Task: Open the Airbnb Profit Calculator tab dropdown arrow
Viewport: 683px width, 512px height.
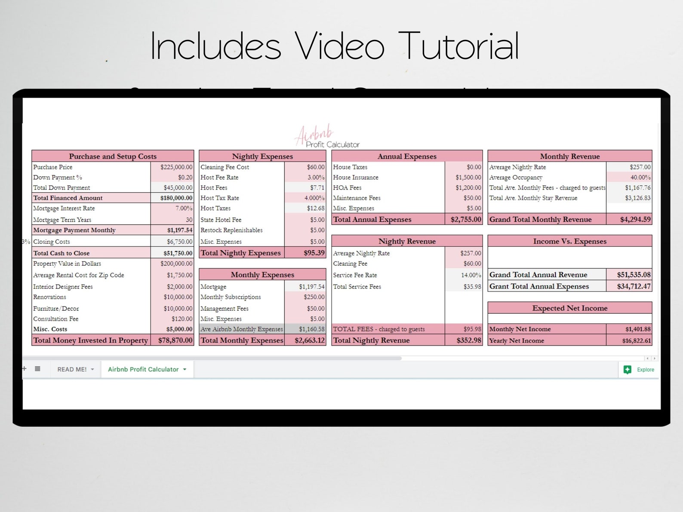Action: [185, 369]
